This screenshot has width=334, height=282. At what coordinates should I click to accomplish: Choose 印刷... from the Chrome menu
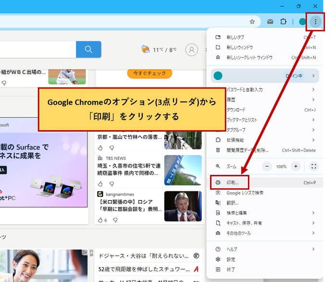tap(265, 183)
